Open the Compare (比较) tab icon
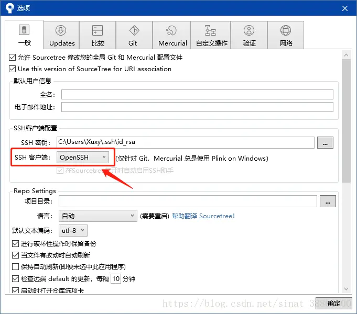This screenshot has height=314, width=357. 98,30
